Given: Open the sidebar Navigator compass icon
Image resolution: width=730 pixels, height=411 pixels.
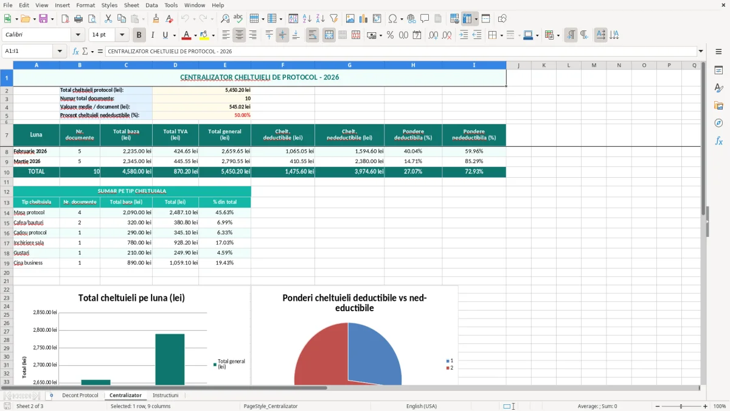Looking at the screenshot, I should click(718, 123).
